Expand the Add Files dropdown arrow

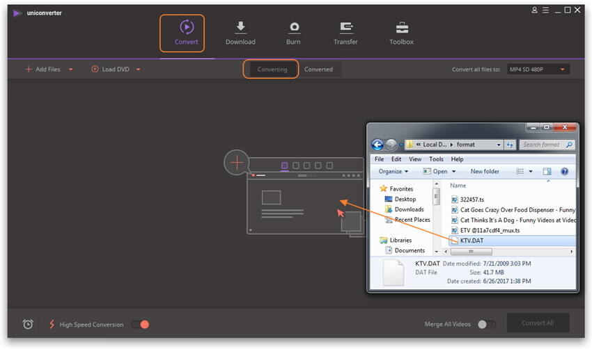click(x=71, y=70)
